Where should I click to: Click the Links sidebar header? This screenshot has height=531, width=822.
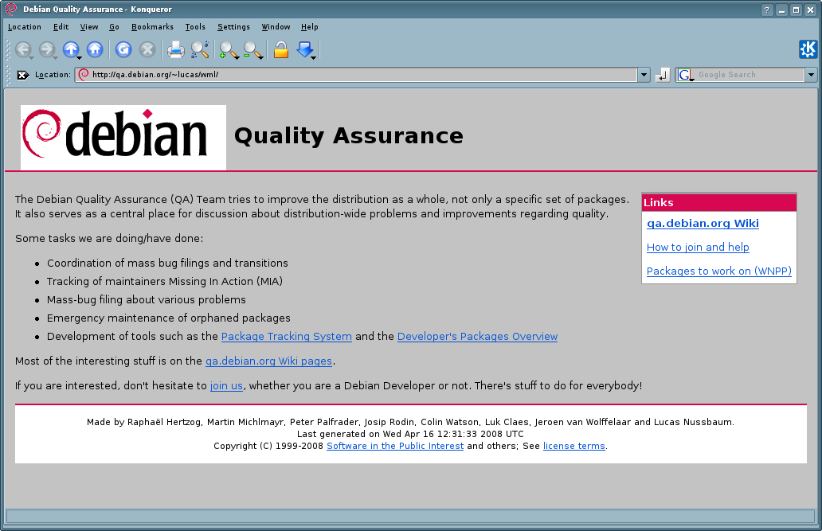click(x=718, y=202)
